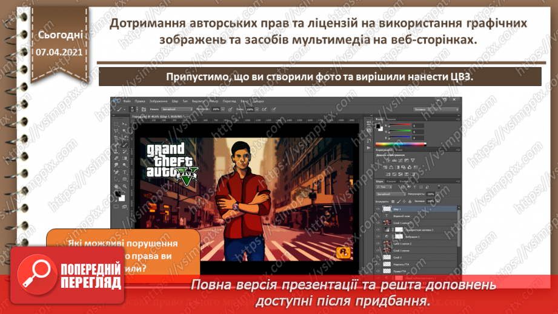Select the Rectangular Marquee tool
The image size is (558, 314).
tap(116, 125)
